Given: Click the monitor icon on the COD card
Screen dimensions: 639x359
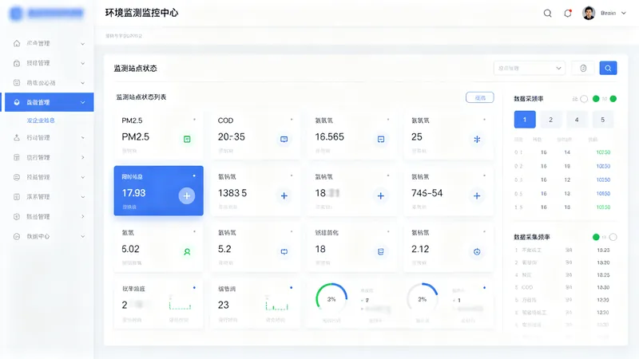Looking at the screenshot, I should pos(284,139).
